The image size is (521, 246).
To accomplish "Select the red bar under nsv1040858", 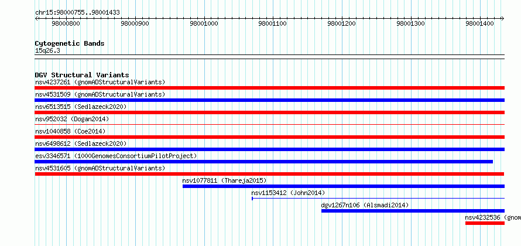I will 269,137.
